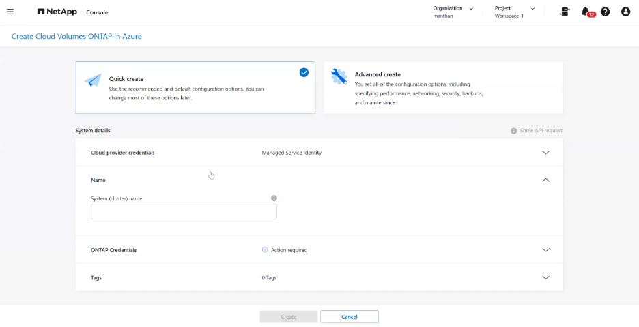The height and width of the screenshot is (327, 639).
Task: Select the Quick create option card
Action: click(195, 88)
